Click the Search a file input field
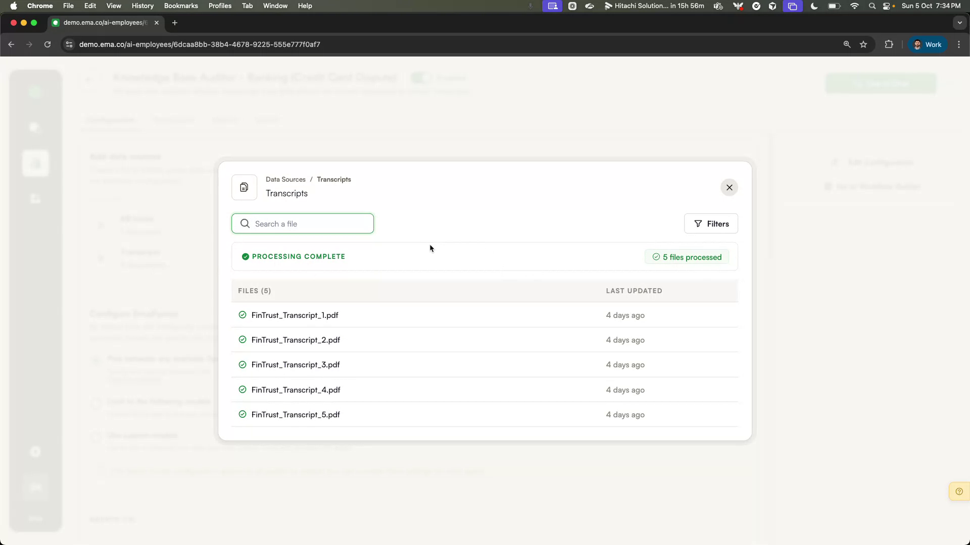 pyautogui.click(x=302, y=224)
